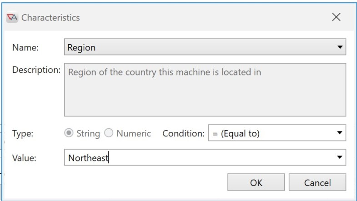The image size is (357, 201).
Task: Place cursor in Value field containing Northeast
Action: click(201, 157)
